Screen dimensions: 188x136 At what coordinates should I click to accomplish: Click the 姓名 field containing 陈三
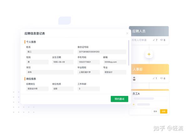(x=50, y=52)
